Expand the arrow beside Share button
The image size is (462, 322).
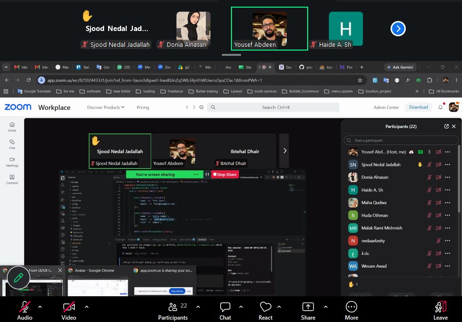tap(326, 307)
